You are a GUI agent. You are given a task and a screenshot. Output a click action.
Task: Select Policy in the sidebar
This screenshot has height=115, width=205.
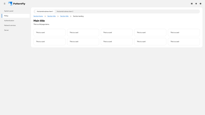(16, 16)
